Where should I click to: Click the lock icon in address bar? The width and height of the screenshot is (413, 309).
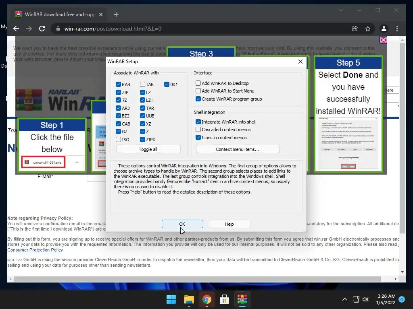pyautogui.click(x=58, y=29)
